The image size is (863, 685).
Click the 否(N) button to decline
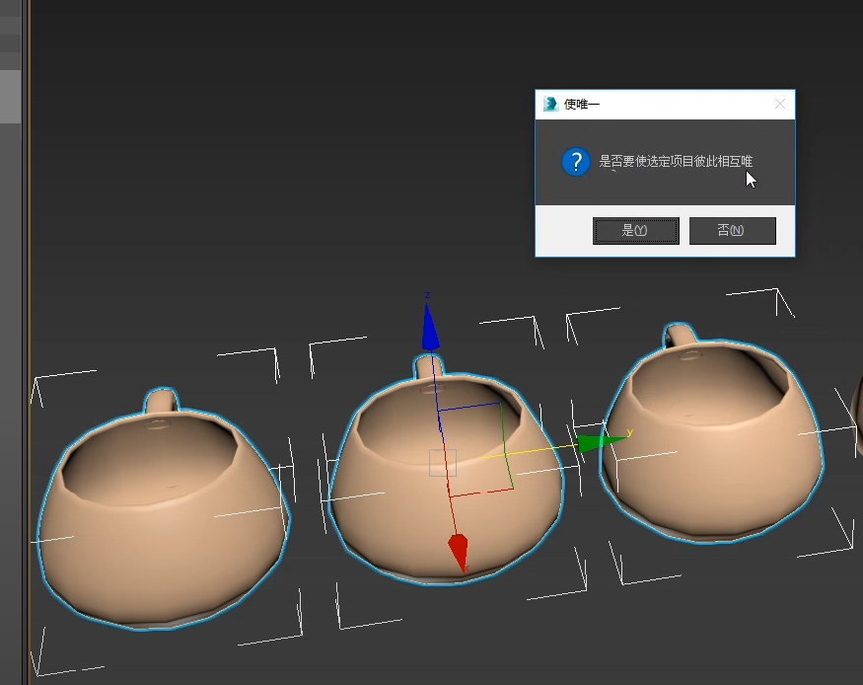[732, 231]
